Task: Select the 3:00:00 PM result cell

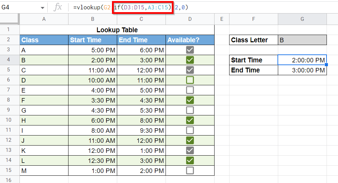Action: pyautogui.click(x=303, y=70)
